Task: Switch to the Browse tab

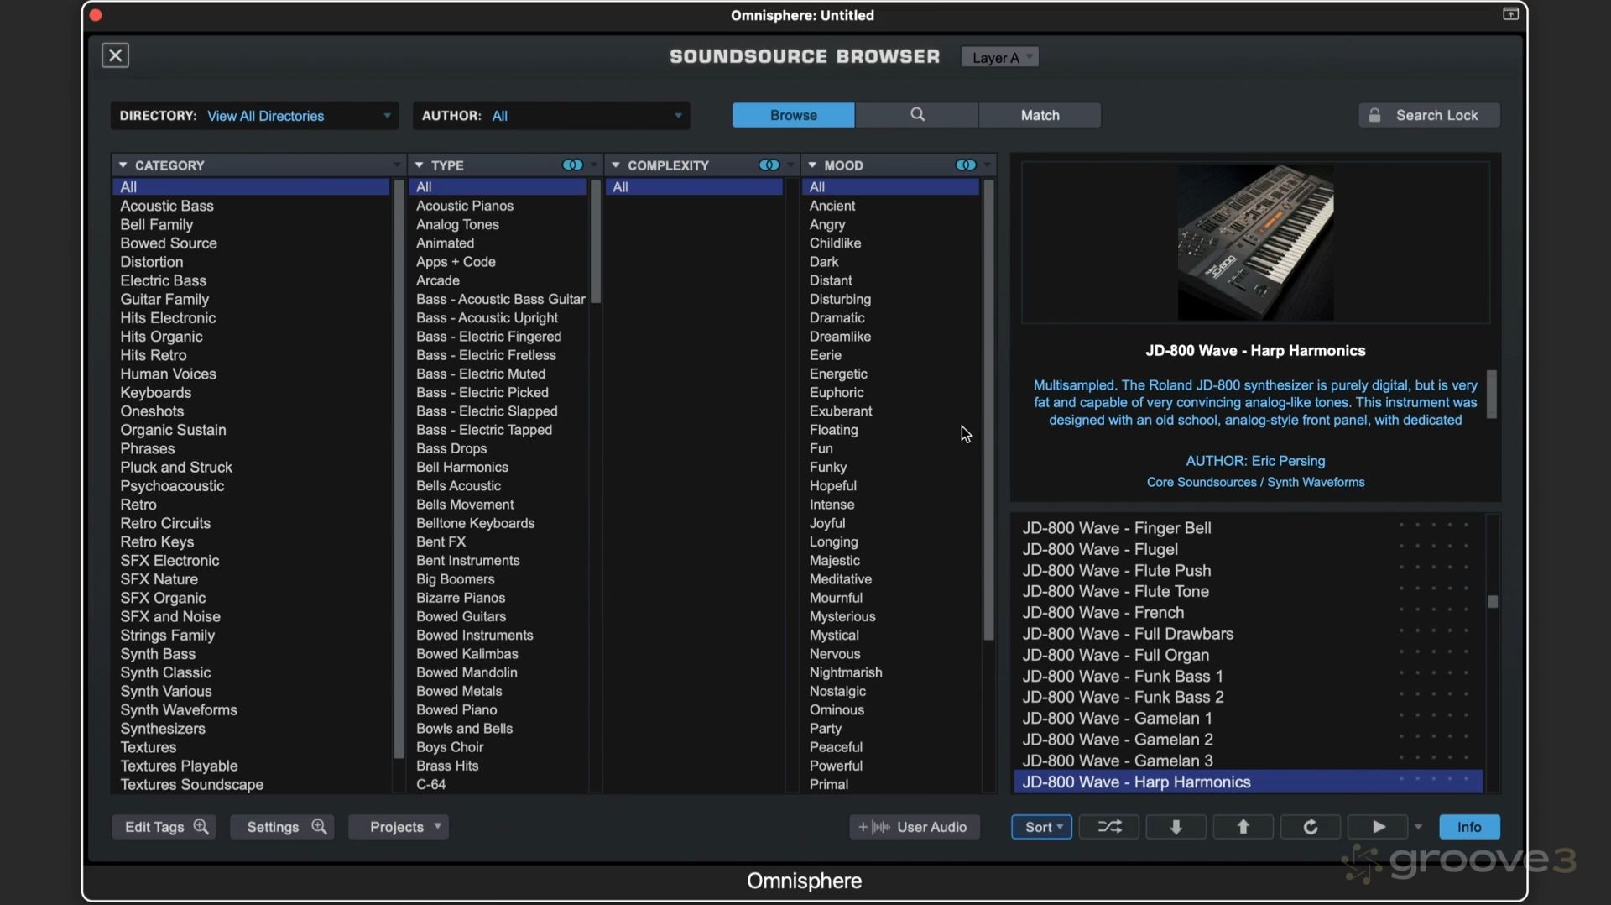Action: click(x=793, y=115)
